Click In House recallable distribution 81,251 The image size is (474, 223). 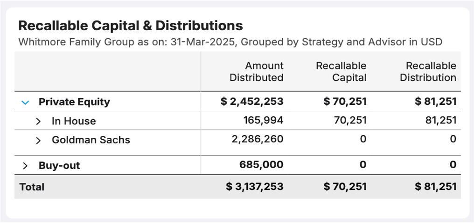(x=440, y=121)
